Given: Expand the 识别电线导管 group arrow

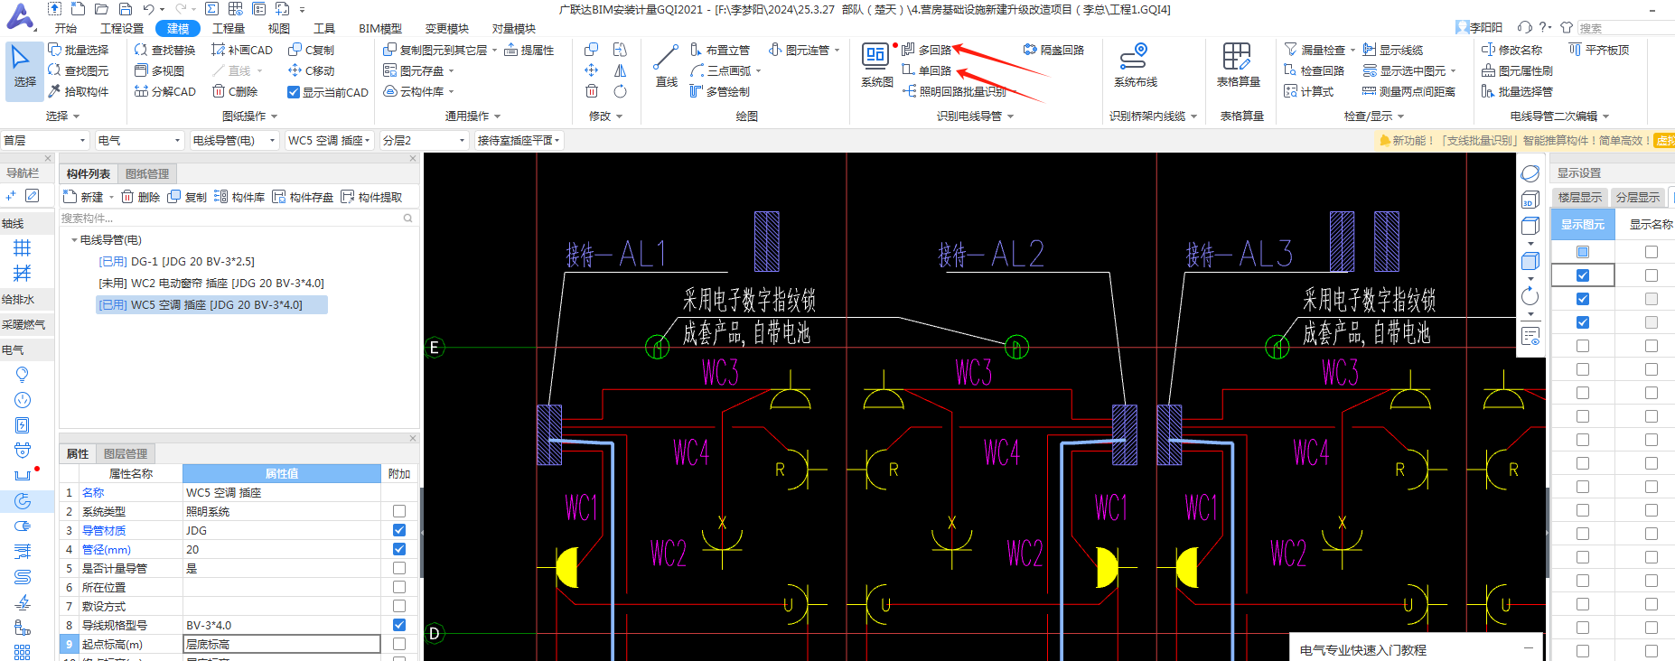Looking at the screenshot, I should tap(1010, 116).
